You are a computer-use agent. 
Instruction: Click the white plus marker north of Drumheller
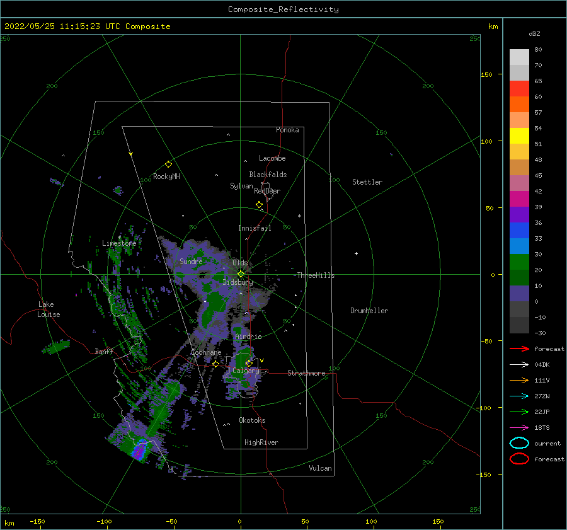(x=356, y=253)
